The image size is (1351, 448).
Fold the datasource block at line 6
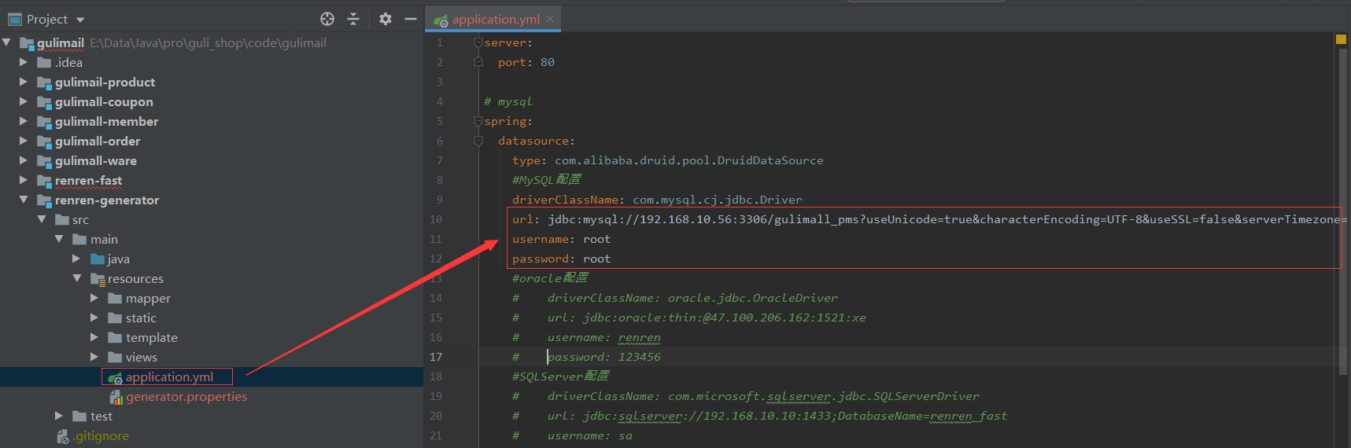coord(478,141)
